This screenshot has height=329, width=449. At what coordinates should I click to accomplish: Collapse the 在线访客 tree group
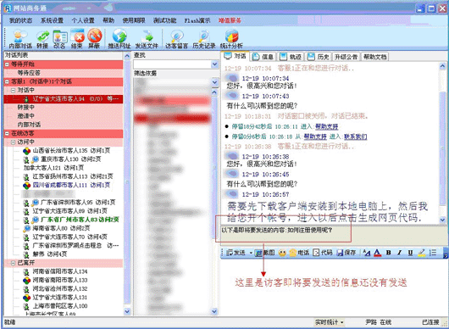(7, 133)
